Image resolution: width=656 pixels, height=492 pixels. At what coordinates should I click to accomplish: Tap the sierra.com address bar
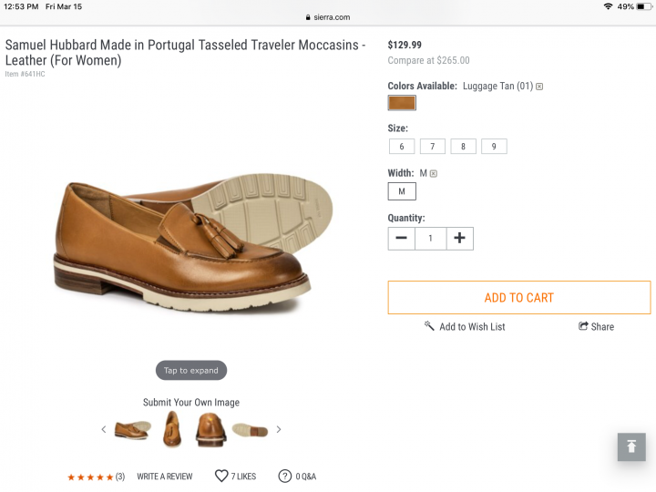[x=328, y=17]
